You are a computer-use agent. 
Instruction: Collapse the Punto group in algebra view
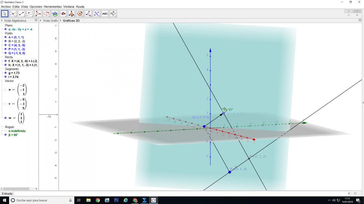click(2, 33)
